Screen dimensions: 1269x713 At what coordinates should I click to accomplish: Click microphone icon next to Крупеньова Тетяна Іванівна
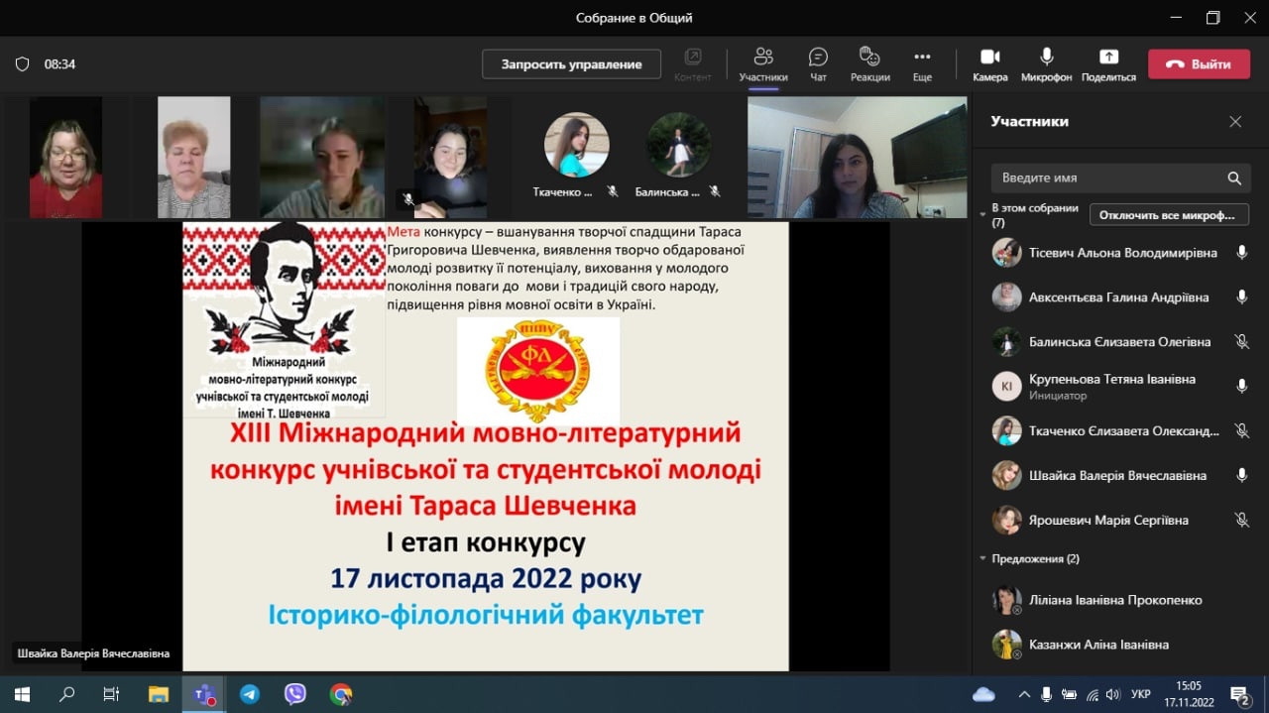tap(1241, 386)
